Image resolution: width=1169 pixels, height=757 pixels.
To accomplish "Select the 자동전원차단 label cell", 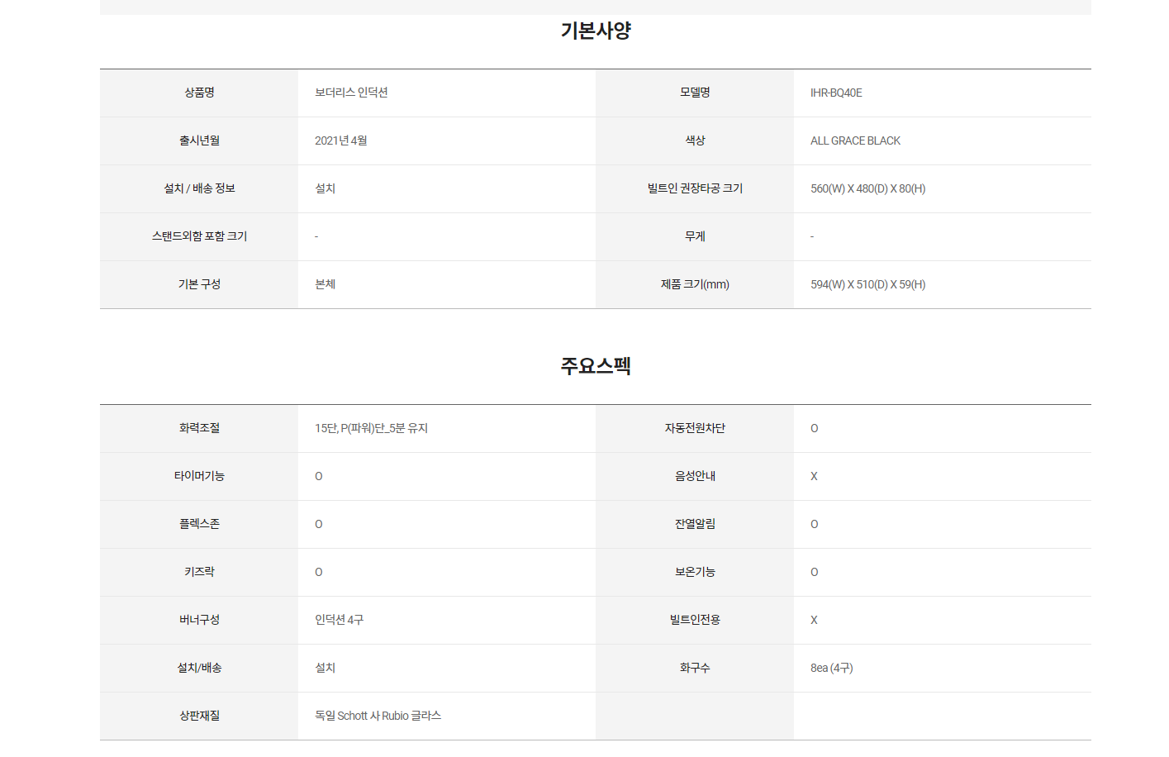I will pos(695,428).
